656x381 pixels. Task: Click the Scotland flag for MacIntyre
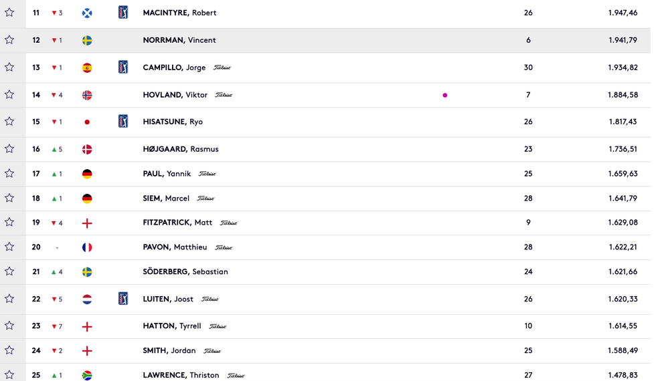(87, 13)
